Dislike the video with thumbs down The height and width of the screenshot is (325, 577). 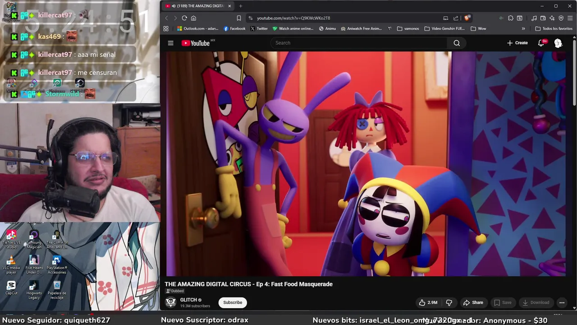[449, 302]
